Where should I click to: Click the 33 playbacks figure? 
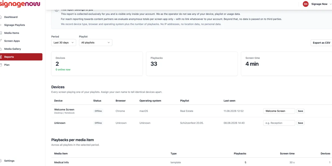pyautogui.click(x=154, y=64)
